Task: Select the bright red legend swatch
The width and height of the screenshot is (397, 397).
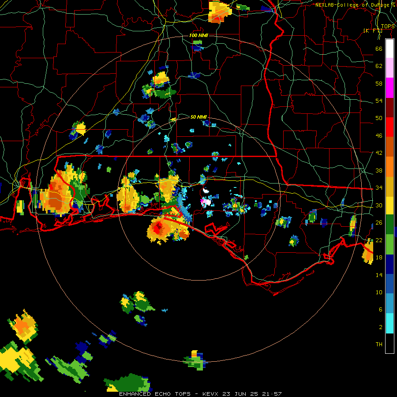Action: [390, 127]
